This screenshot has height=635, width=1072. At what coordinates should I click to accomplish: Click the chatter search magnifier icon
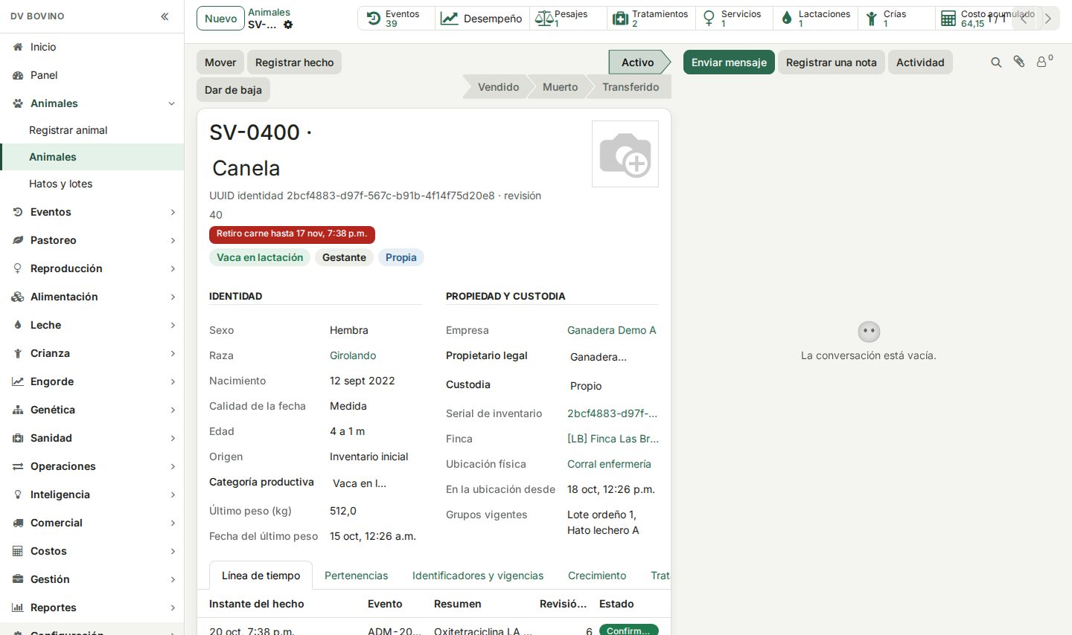tap(996, 62)
